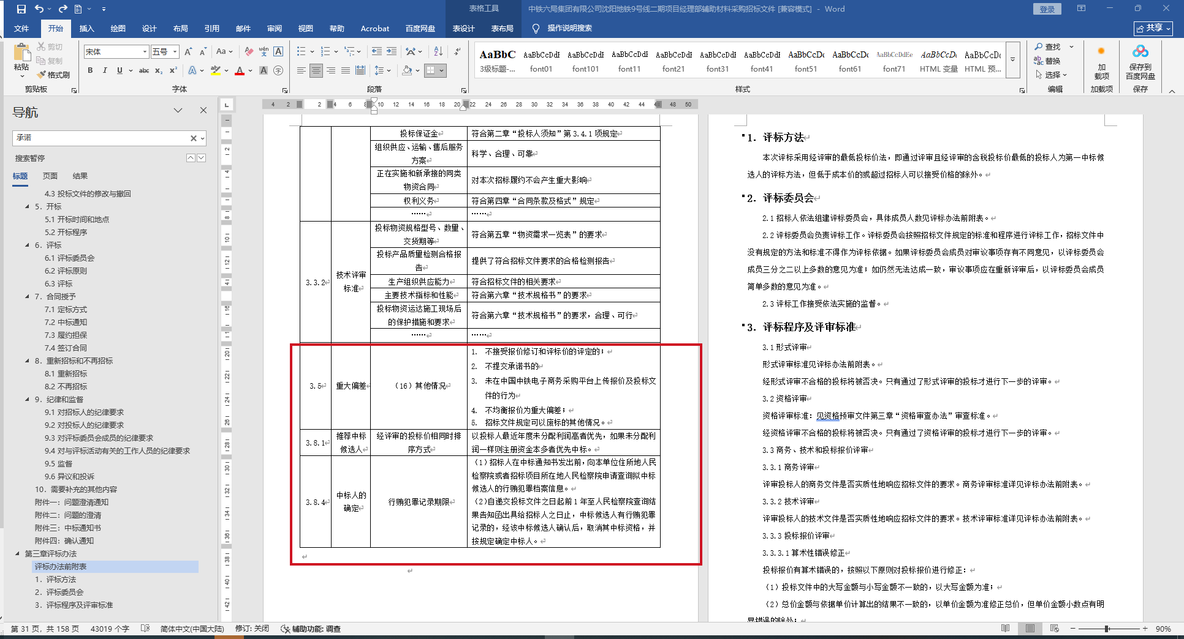Click Replace (替换) in editing group

pyautogui.click(x=1047, y=61)
